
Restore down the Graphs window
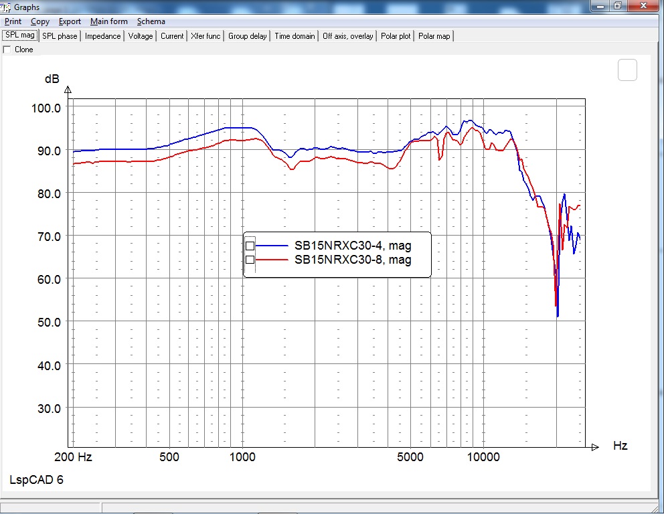tap(618, 6)
